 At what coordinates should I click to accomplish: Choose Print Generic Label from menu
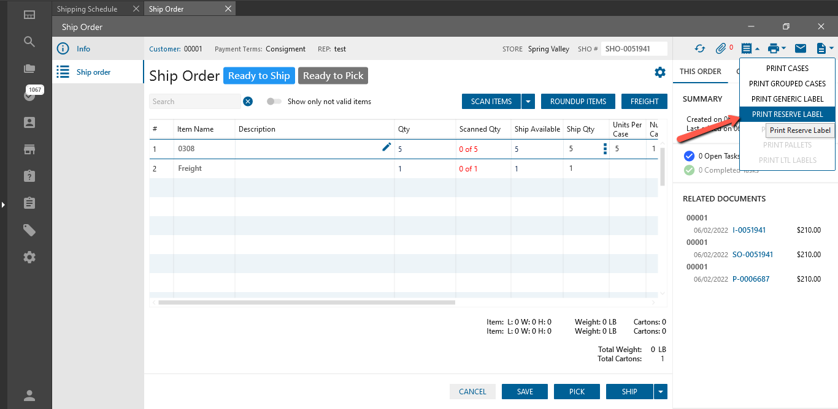coord(787,99)
